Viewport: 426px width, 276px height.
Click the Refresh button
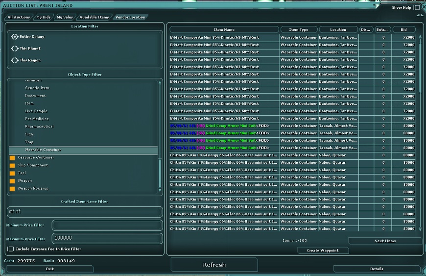(214, 265)
